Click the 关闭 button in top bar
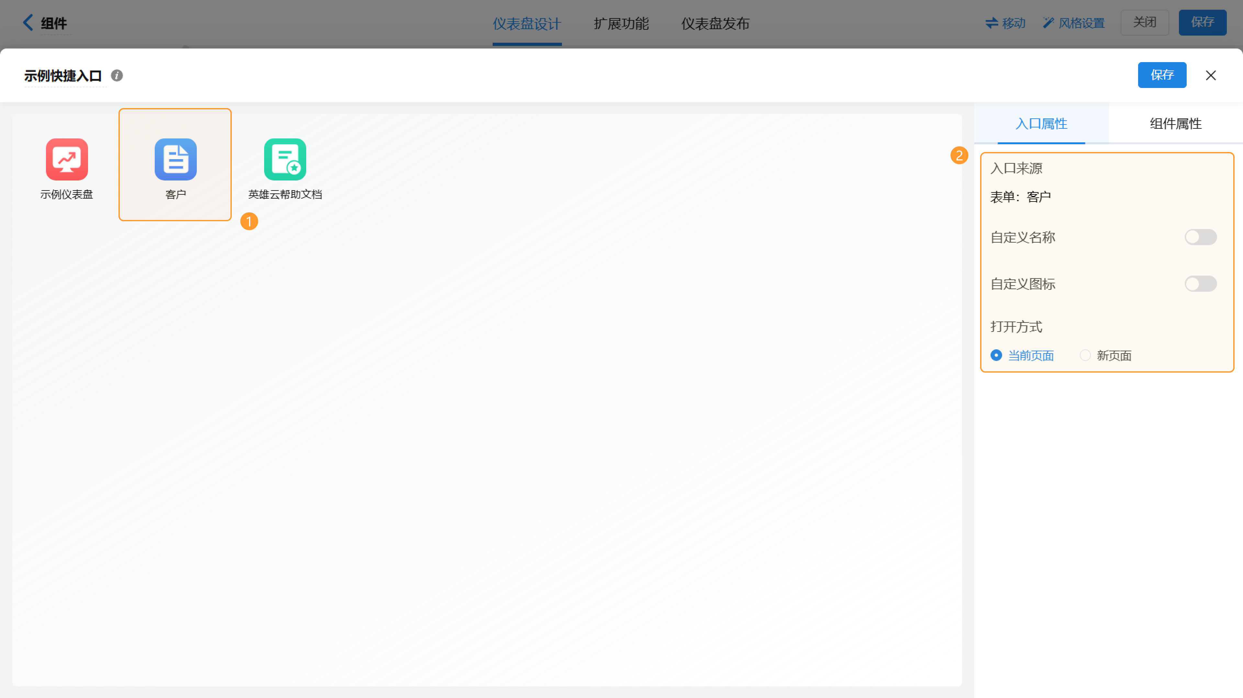Screen dimensions: 1243x698 1144,22
